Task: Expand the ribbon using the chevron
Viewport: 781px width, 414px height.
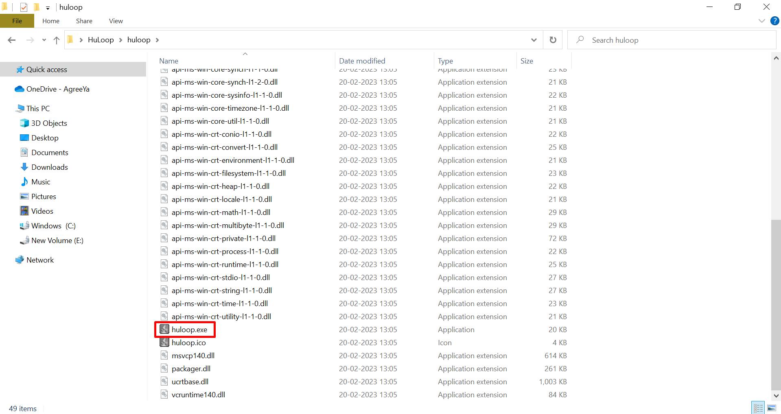Action: click(x=761, y=21)
